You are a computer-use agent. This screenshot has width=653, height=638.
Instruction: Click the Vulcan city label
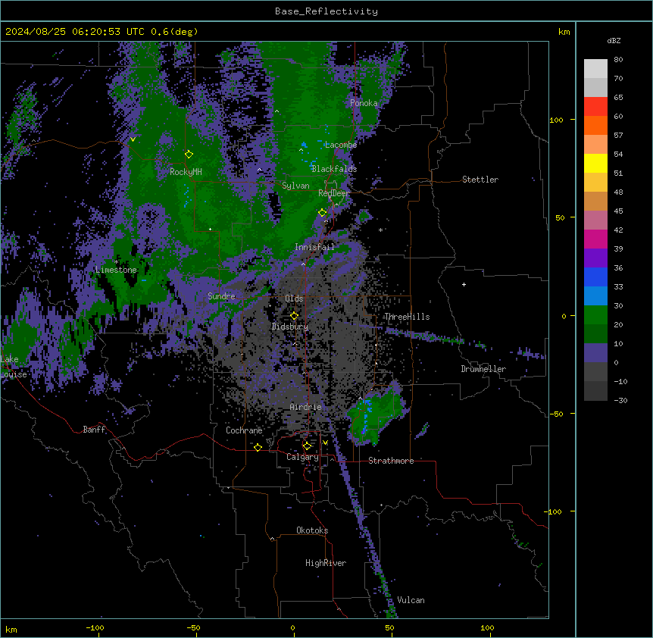(411, 600)
